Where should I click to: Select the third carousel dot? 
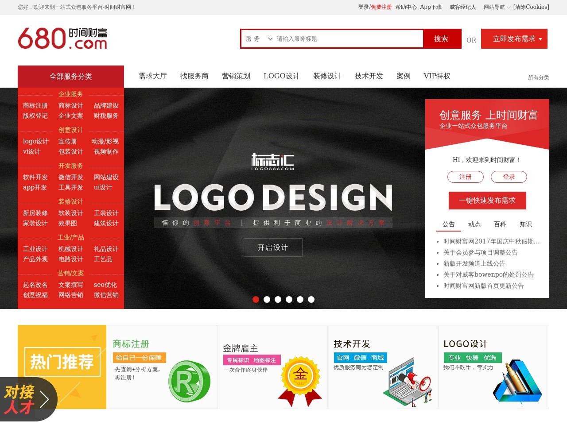[278, 299]
